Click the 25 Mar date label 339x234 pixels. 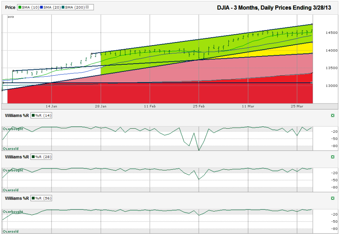(297, 106)
